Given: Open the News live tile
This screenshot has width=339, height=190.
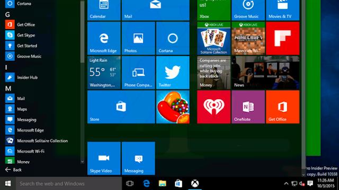Looking at the screenshot, I should [265, 72].
